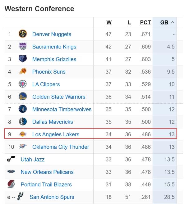Open the LA Clippers logo icon
The image size is (185, 204).
tap(23, 84)
